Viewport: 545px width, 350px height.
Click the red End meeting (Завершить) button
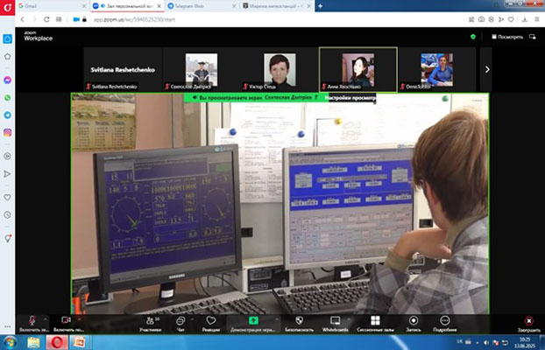527,323
